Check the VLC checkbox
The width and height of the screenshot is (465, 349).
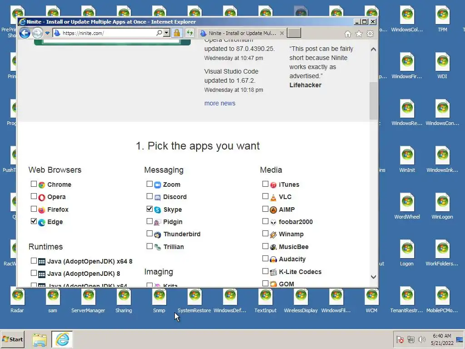tap(265, 196)
